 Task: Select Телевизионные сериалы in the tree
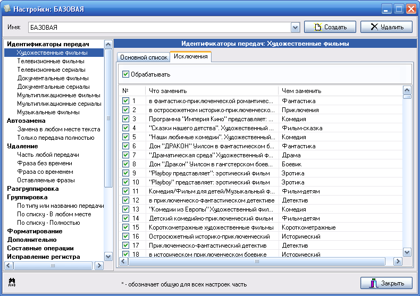pos(52,70)
